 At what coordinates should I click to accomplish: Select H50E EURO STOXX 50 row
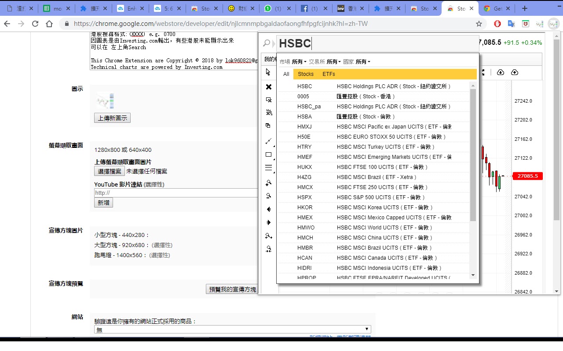pyautogui.click(x=374, y=137)
